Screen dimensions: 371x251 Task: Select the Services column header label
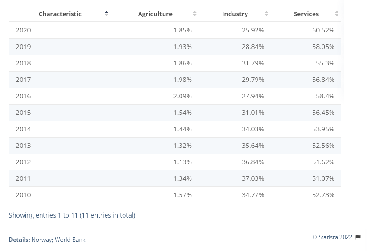pos(306,14)
